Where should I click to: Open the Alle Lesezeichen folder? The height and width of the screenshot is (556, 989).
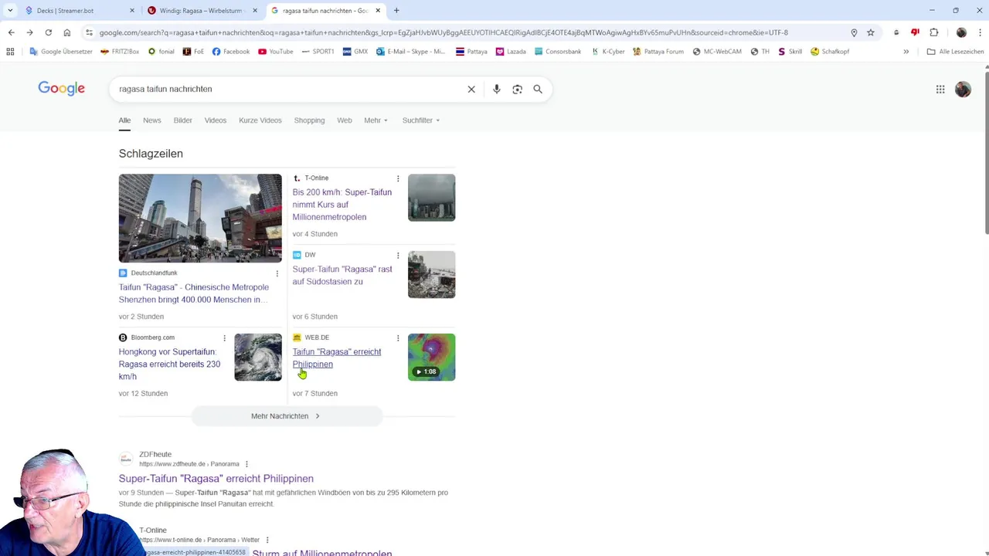[x=955, y=52]
